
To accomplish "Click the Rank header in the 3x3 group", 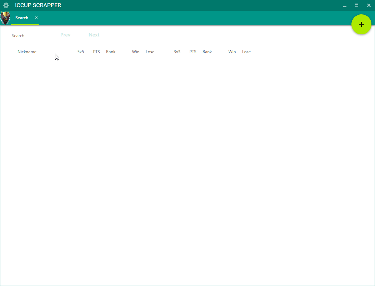I will coord(207,52).
